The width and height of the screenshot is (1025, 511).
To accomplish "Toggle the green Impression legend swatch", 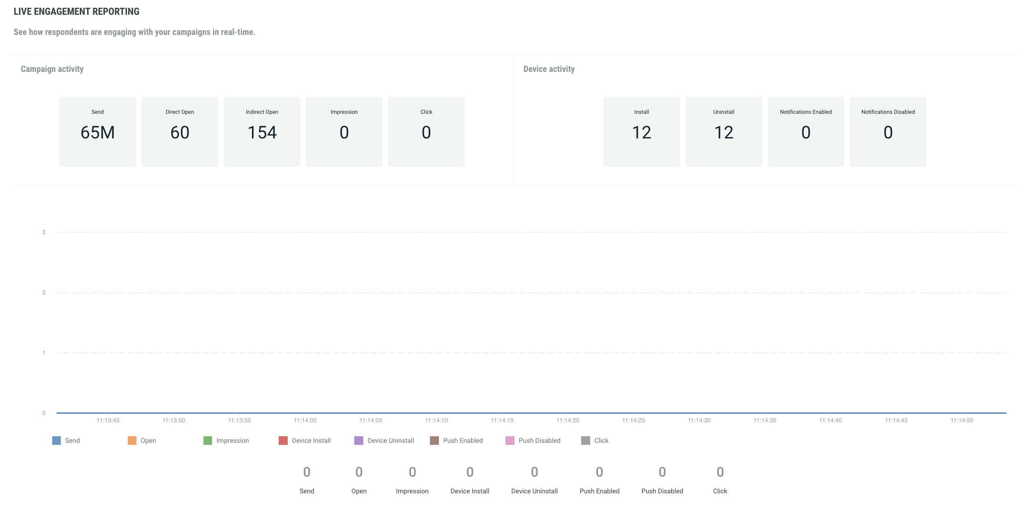I will [x=208, y=440].
